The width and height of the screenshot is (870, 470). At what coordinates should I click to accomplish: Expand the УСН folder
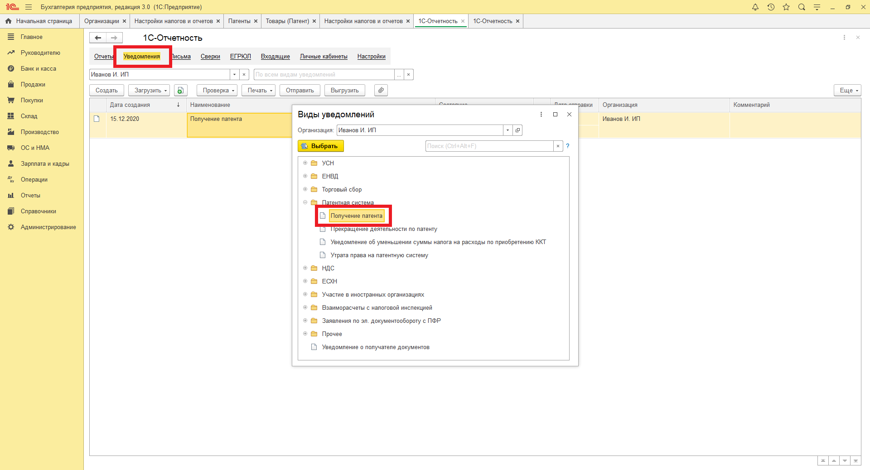pos(305,163)
